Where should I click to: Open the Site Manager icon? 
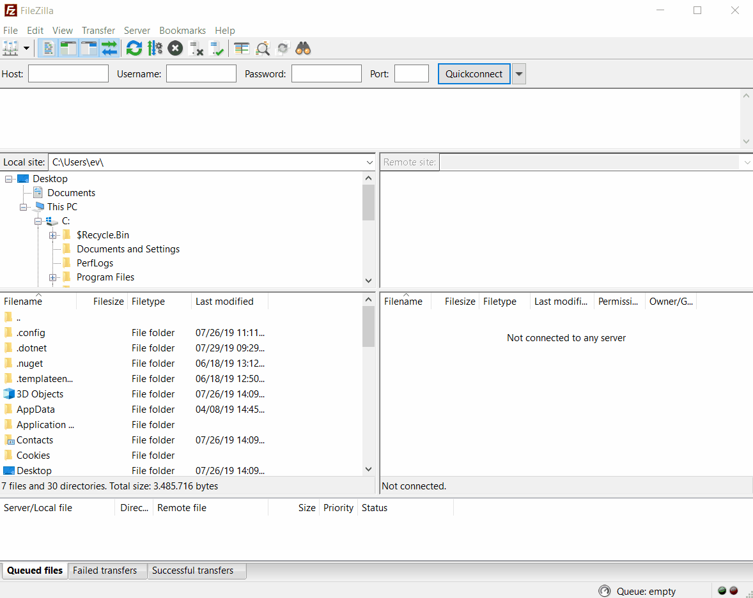click(x=11, y=49)
